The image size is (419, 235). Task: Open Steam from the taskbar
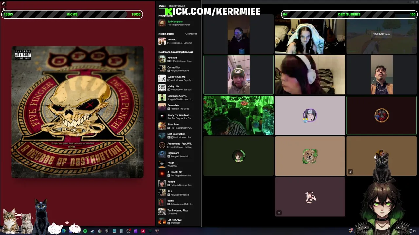[x=92, y=231]
